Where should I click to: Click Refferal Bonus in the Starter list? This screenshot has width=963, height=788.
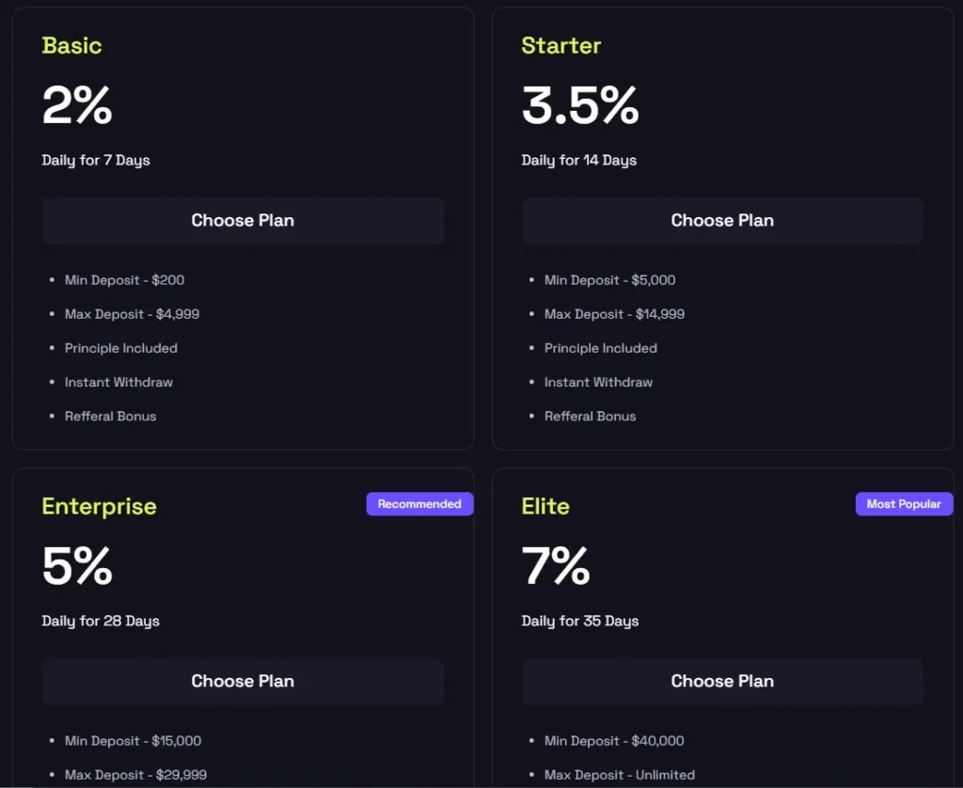(x=590, y=416)
